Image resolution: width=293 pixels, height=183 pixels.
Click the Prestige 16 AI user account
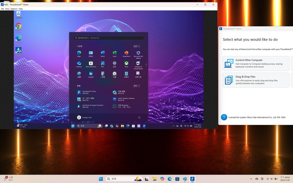coord(85,117)
